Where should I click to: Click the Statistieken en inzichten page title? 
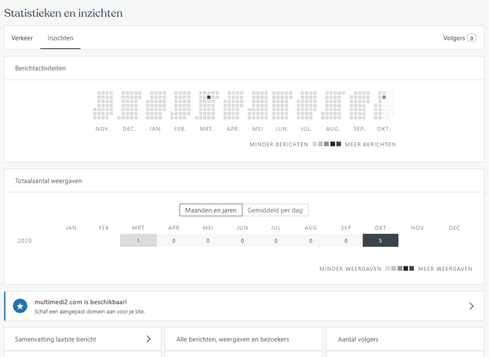[64, 13]
